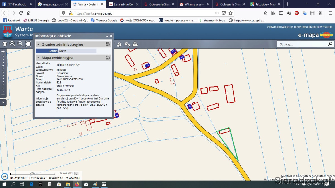
Task: Collapse the Mapa ewidencyjna section
Action: (x=38, y=58)
